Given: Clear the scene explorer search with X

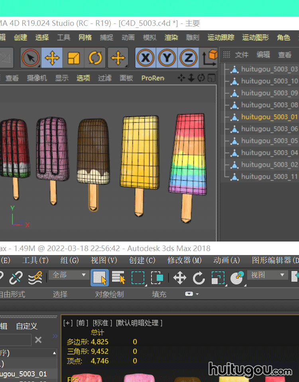Looking at the screenshot, I should coord(38,340).
